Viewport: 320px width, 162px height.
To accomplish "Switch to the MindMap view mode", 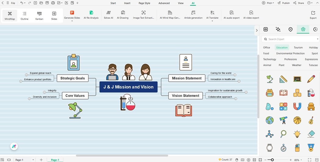I will click(x=10, y=16).
